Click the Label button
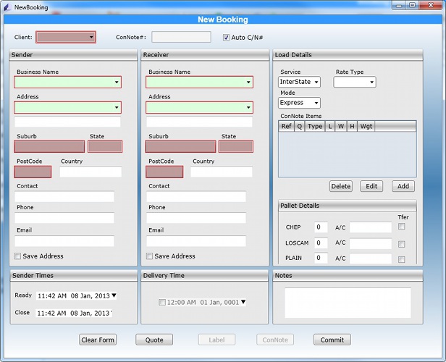Screen dimensions: 446x362 tap(216, 340)
